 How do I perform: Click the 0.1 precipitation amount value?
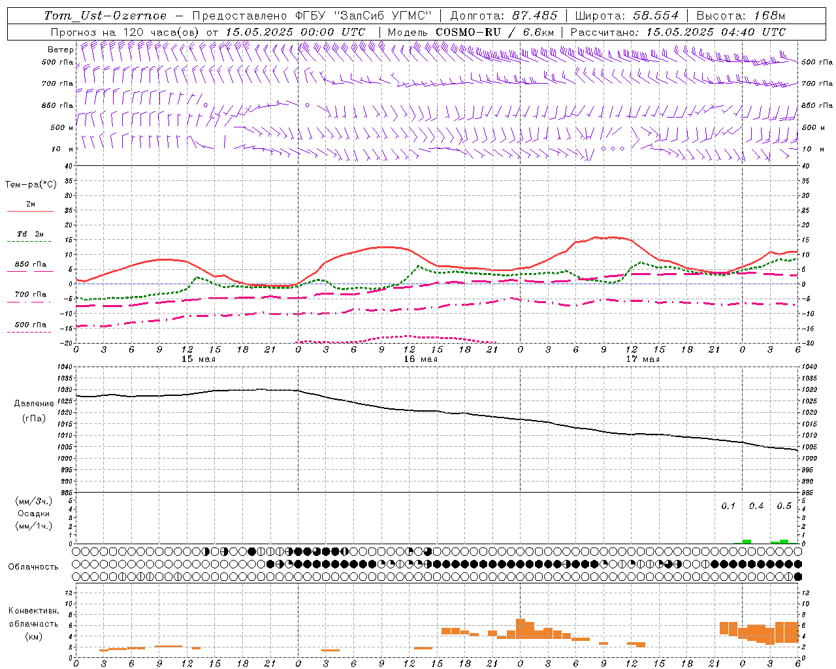(728, 506)
